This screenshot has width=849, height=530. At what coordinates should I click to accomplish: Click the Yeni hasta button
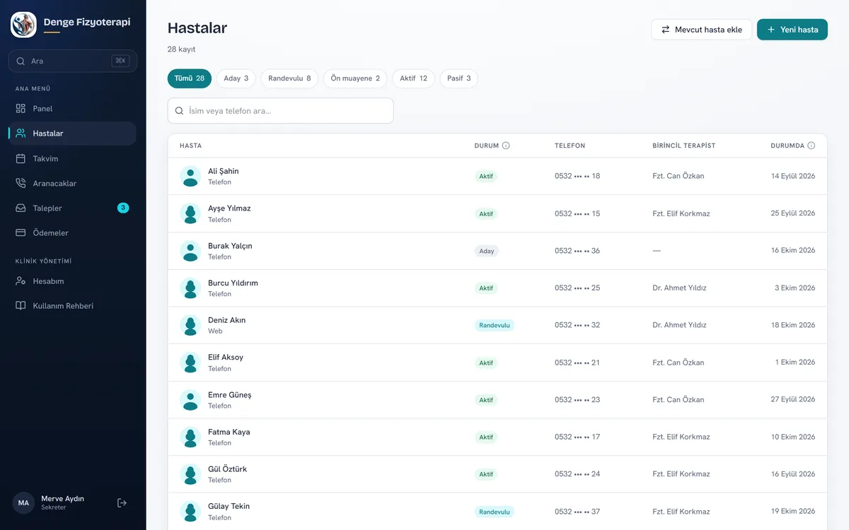click(x=792, y=30)
